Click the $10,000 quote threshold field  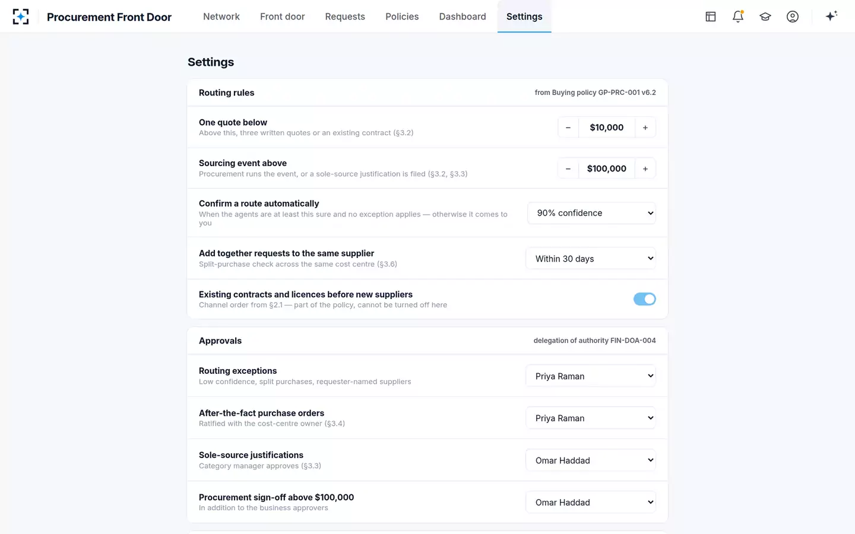pyautogui.click(x=607, y=128)
